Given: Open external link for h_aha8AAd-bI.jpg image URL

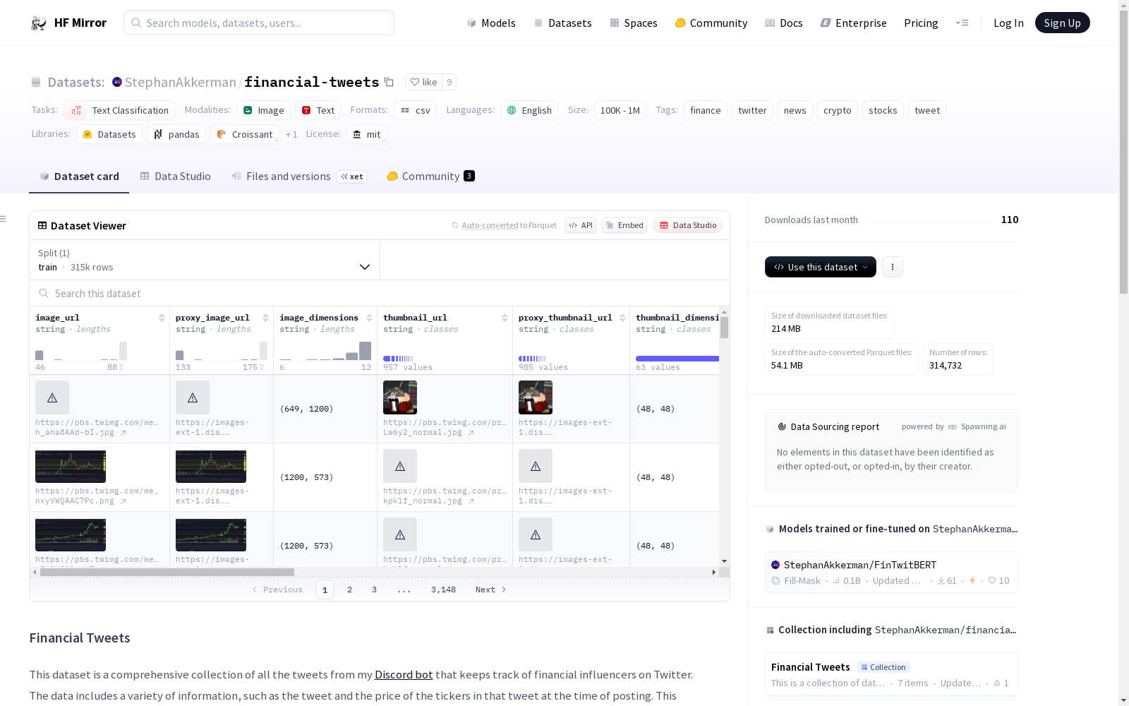Looking at the screenshot, I should click(x=123, y=433).
